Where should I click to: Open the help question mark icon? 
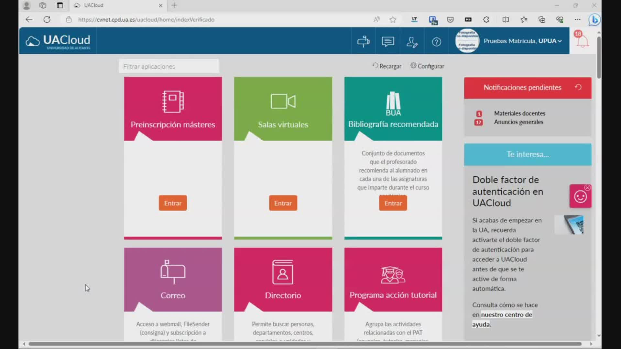tap(436, 42)
